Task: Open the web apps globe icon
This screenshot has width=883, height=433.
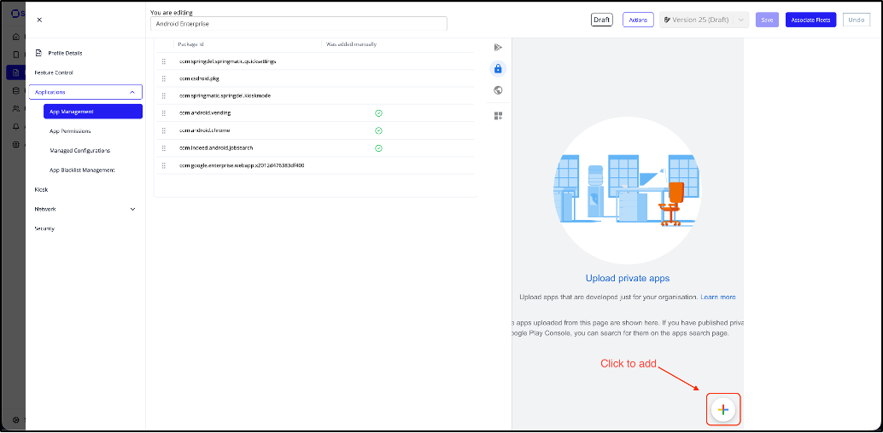Action: click(498, 90)
